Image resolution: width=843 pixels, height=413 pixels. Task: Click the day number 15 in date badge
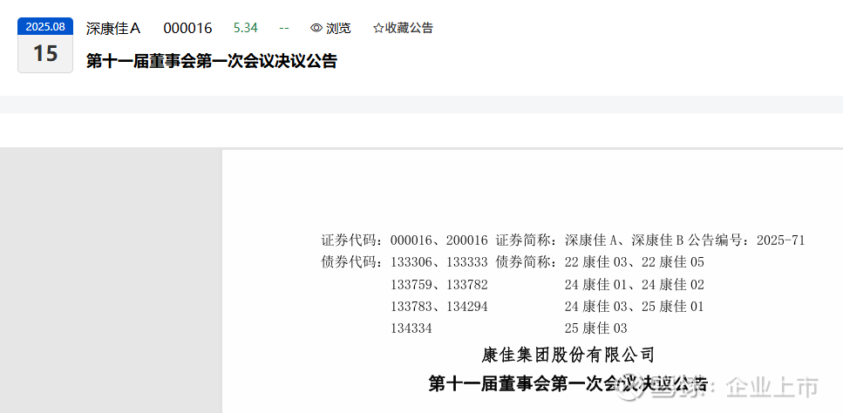click(45, 53)
